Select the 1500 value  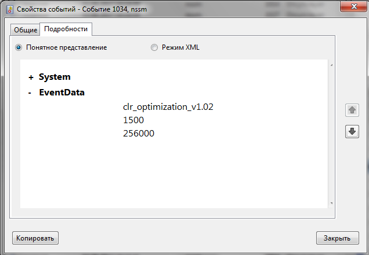(133, 120)
